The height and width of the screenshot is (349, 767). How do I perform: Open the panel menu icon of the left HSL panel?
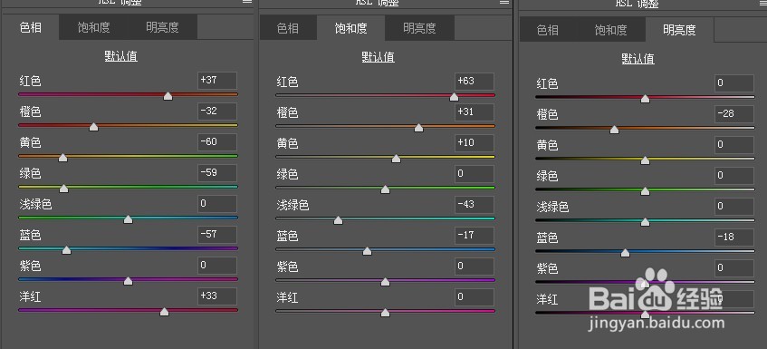(x=247, y=2)
